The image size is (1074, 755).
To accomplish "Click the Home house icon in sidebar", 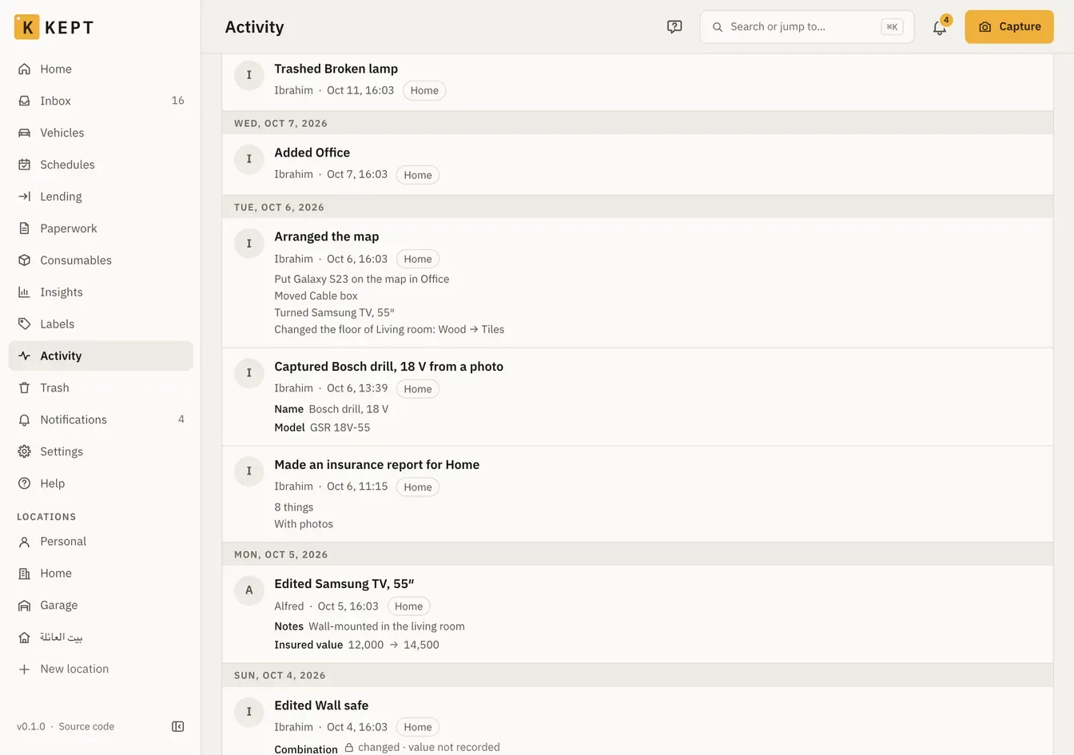I will click(25, 69).
